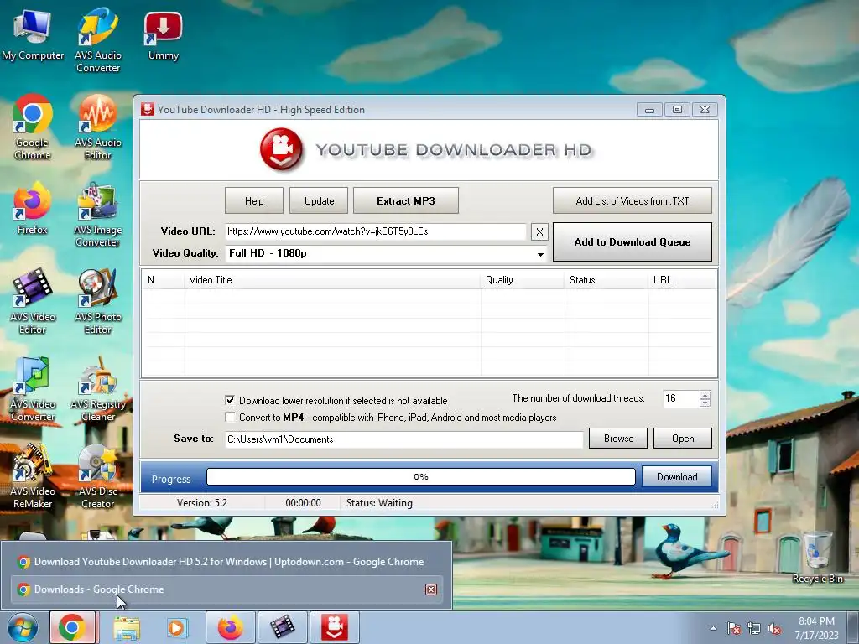Click the 0% progress bar
Screen dimensions: 859x644
click(x=421, y=476)
